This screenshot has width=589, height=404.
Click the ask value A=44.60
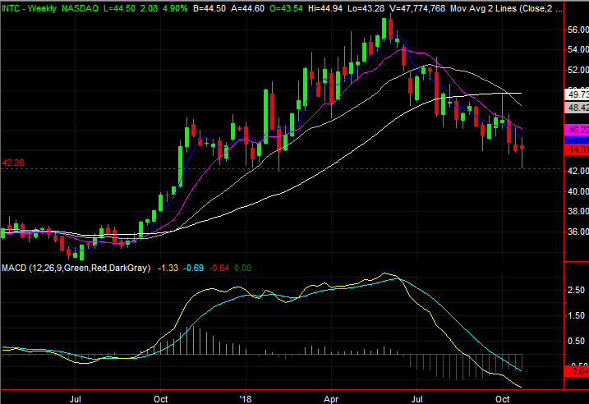[247, 8]
